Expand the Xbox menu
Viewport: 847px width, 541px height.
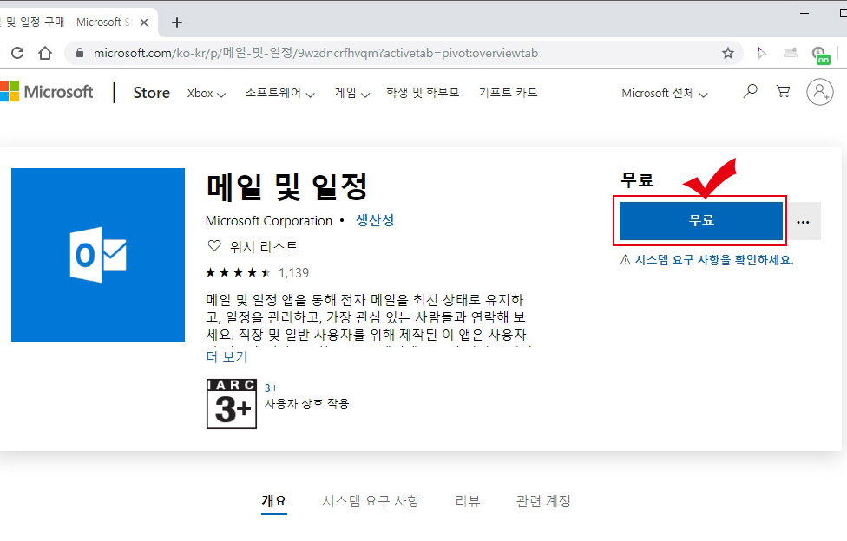pos(207,94)
